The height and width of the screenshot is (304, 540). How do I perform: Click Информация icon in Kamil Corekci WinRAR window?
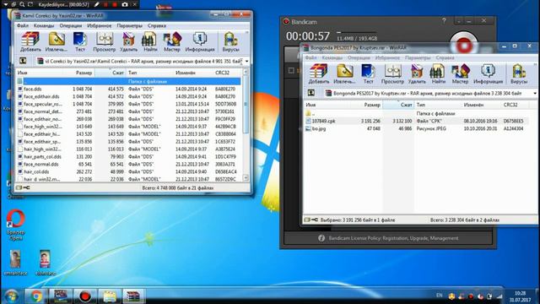[200, 41]
